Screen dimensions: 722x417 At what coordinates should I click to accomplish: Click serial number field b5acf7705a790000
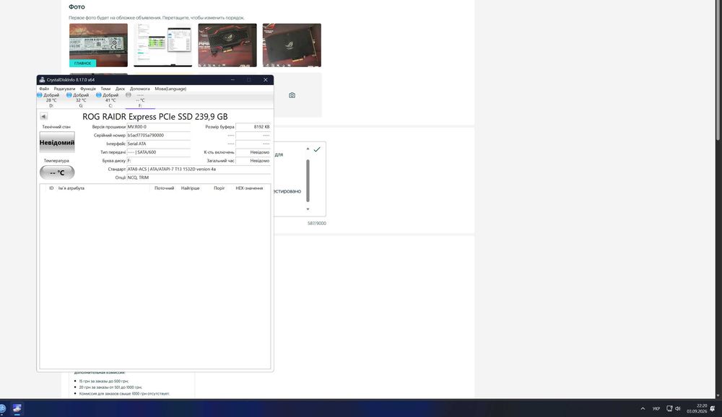[158, 136]
